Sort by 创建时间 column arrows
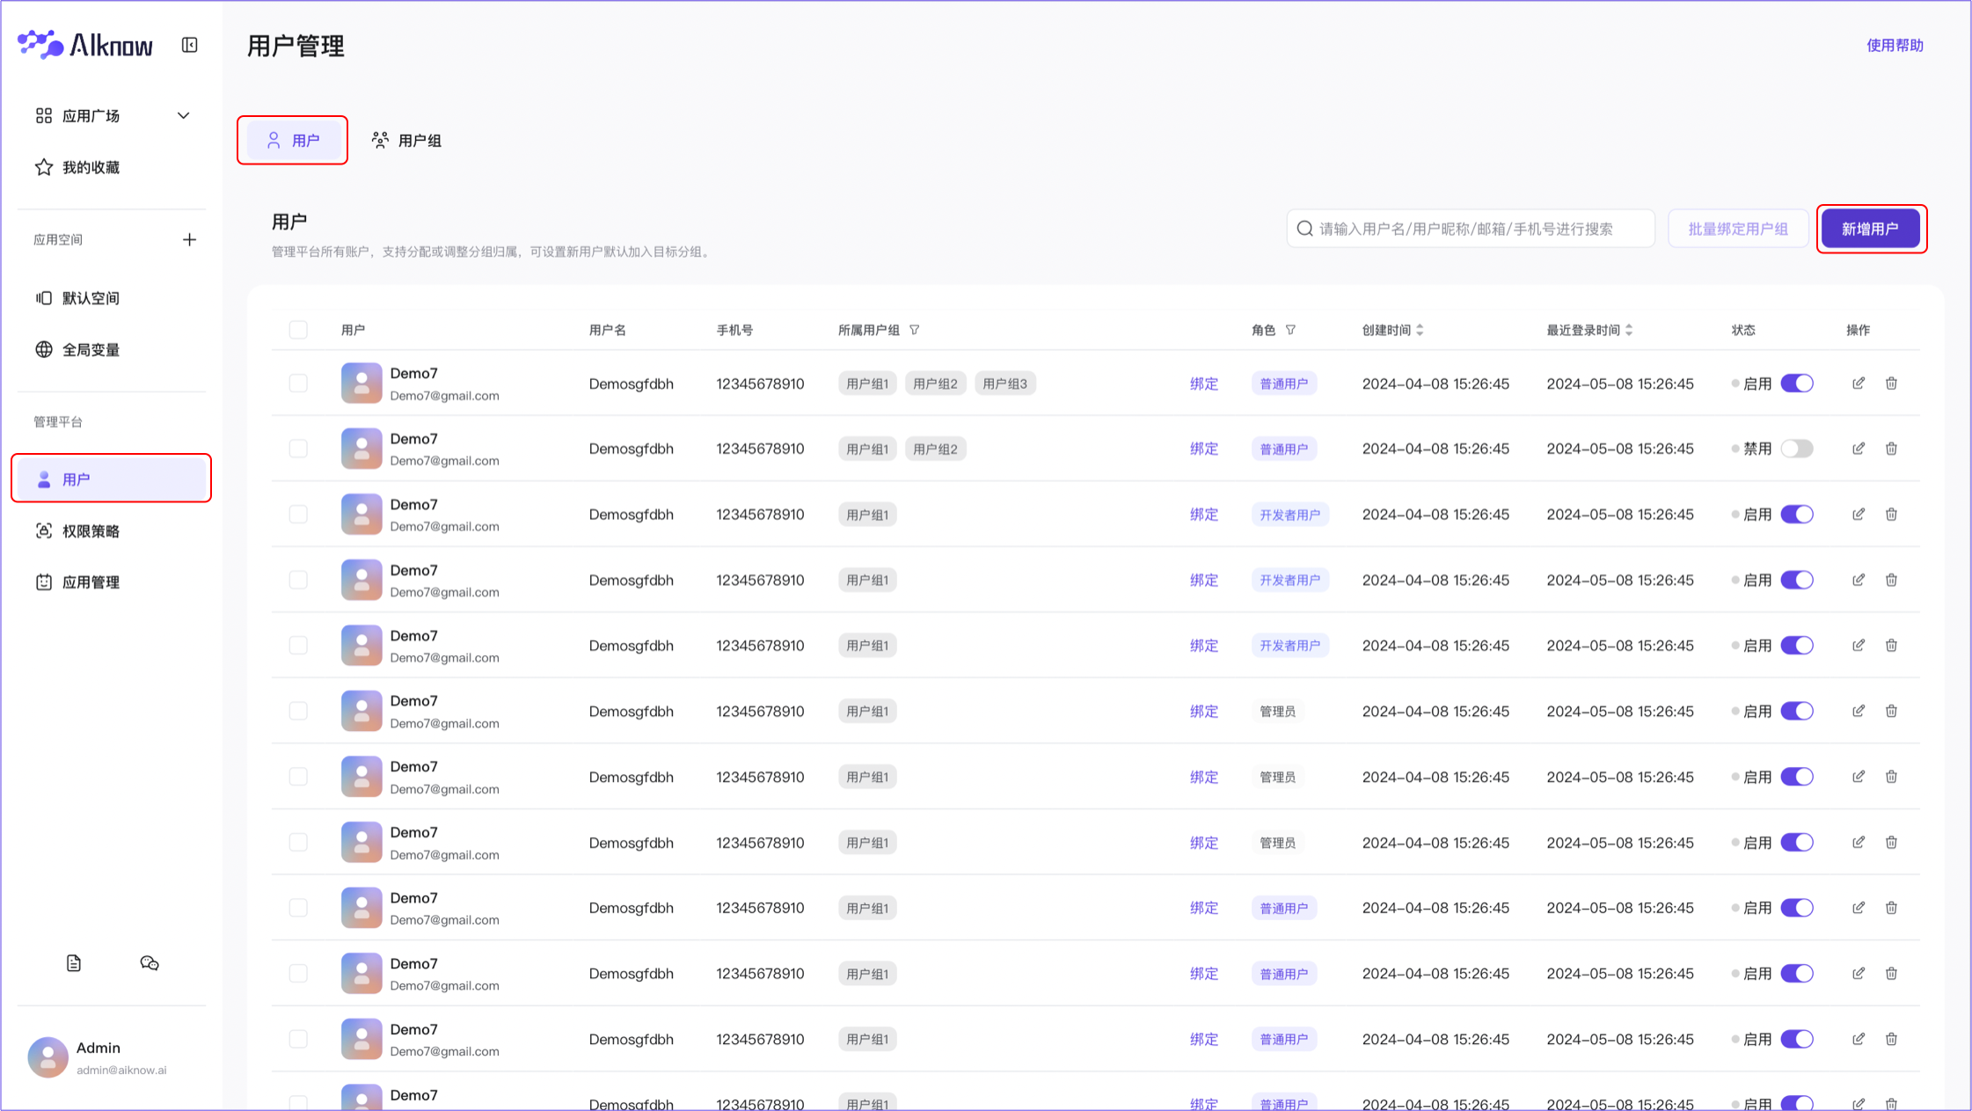Screen dimensions: 1972x1111 click(1420, 330)
